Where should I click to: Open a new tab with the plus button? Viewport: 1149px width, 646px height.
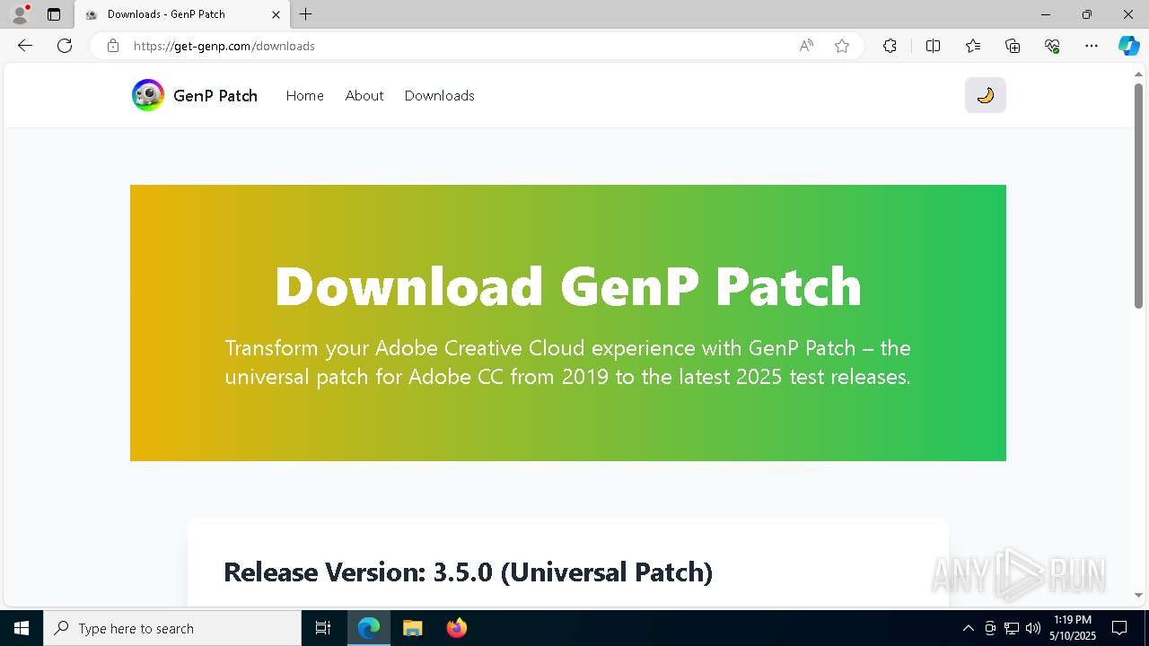(306, 14)
